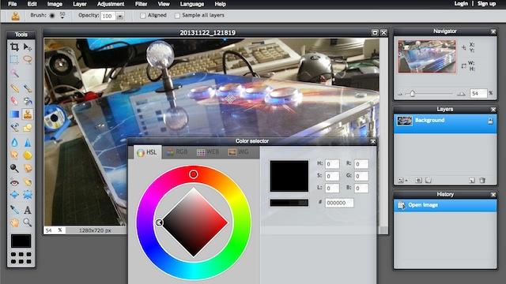Viewport: 506px width, 284px height.
Task: Toggle the Background layer lock
Action: [490, 121]
